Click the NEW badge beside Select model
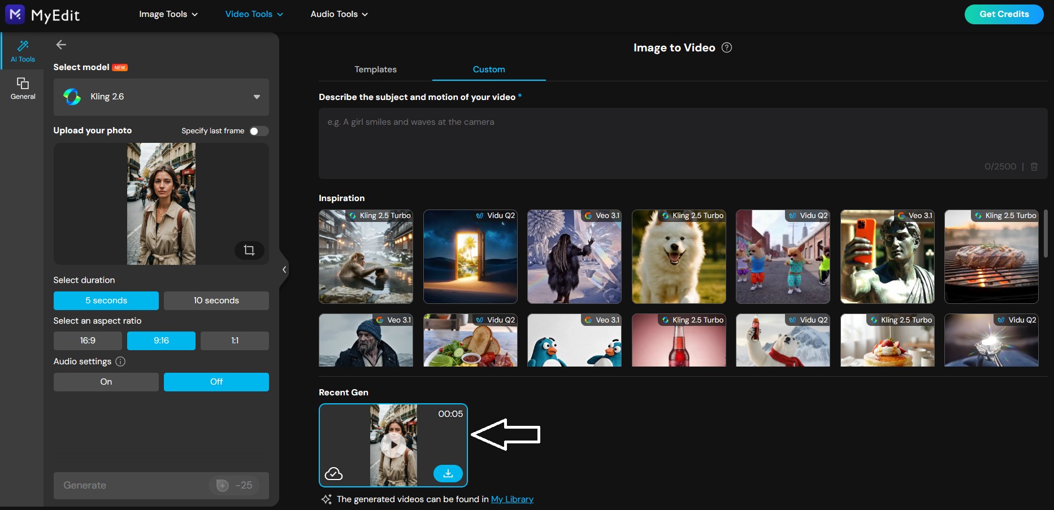 [x=120, y=68]
